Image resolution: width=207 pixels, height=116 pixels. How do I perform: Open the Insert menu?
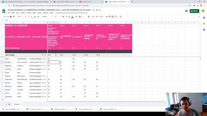coord(23,13)
